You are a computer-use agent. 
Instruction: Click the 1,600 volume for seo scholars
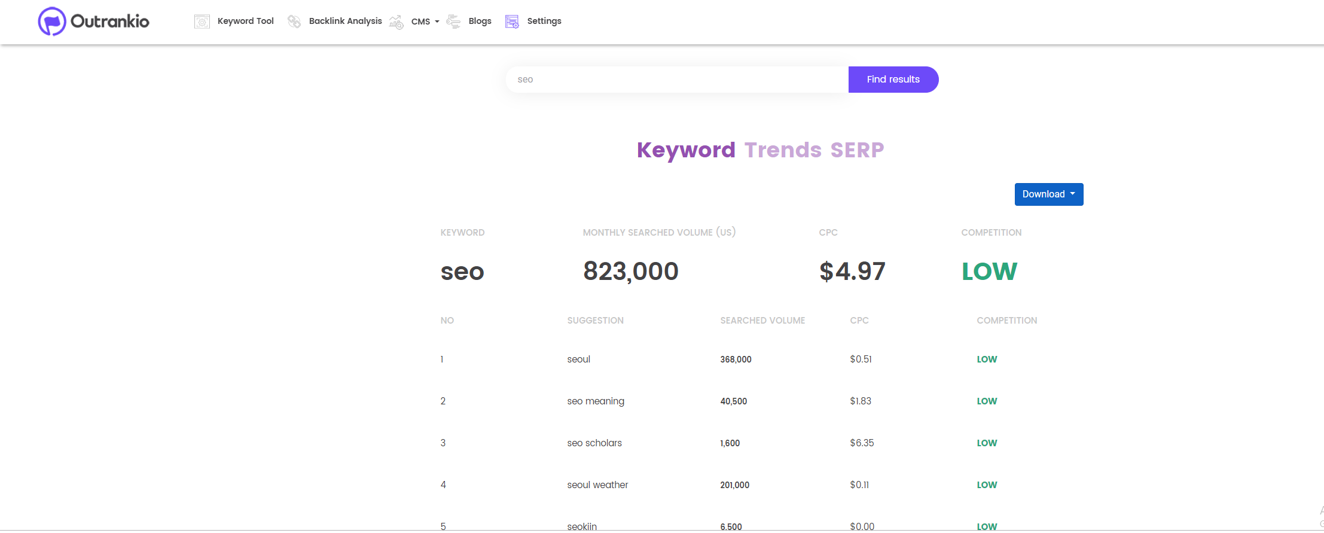coord(730,443)
